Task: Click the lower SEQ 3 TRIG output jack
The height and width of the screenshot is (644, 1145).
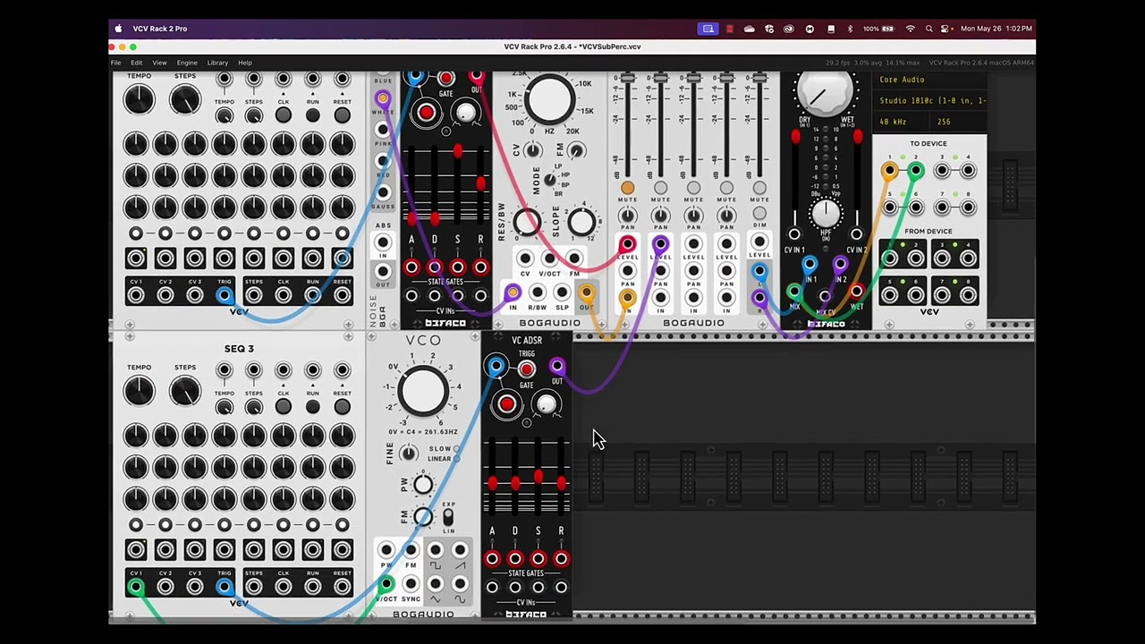Action: pos(225,587)
